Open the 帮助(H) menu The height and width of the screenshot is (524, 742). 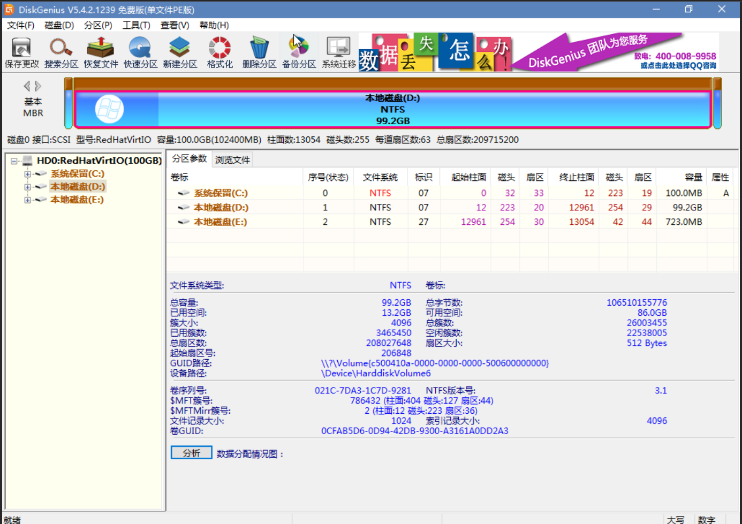[x=214, y=25]
